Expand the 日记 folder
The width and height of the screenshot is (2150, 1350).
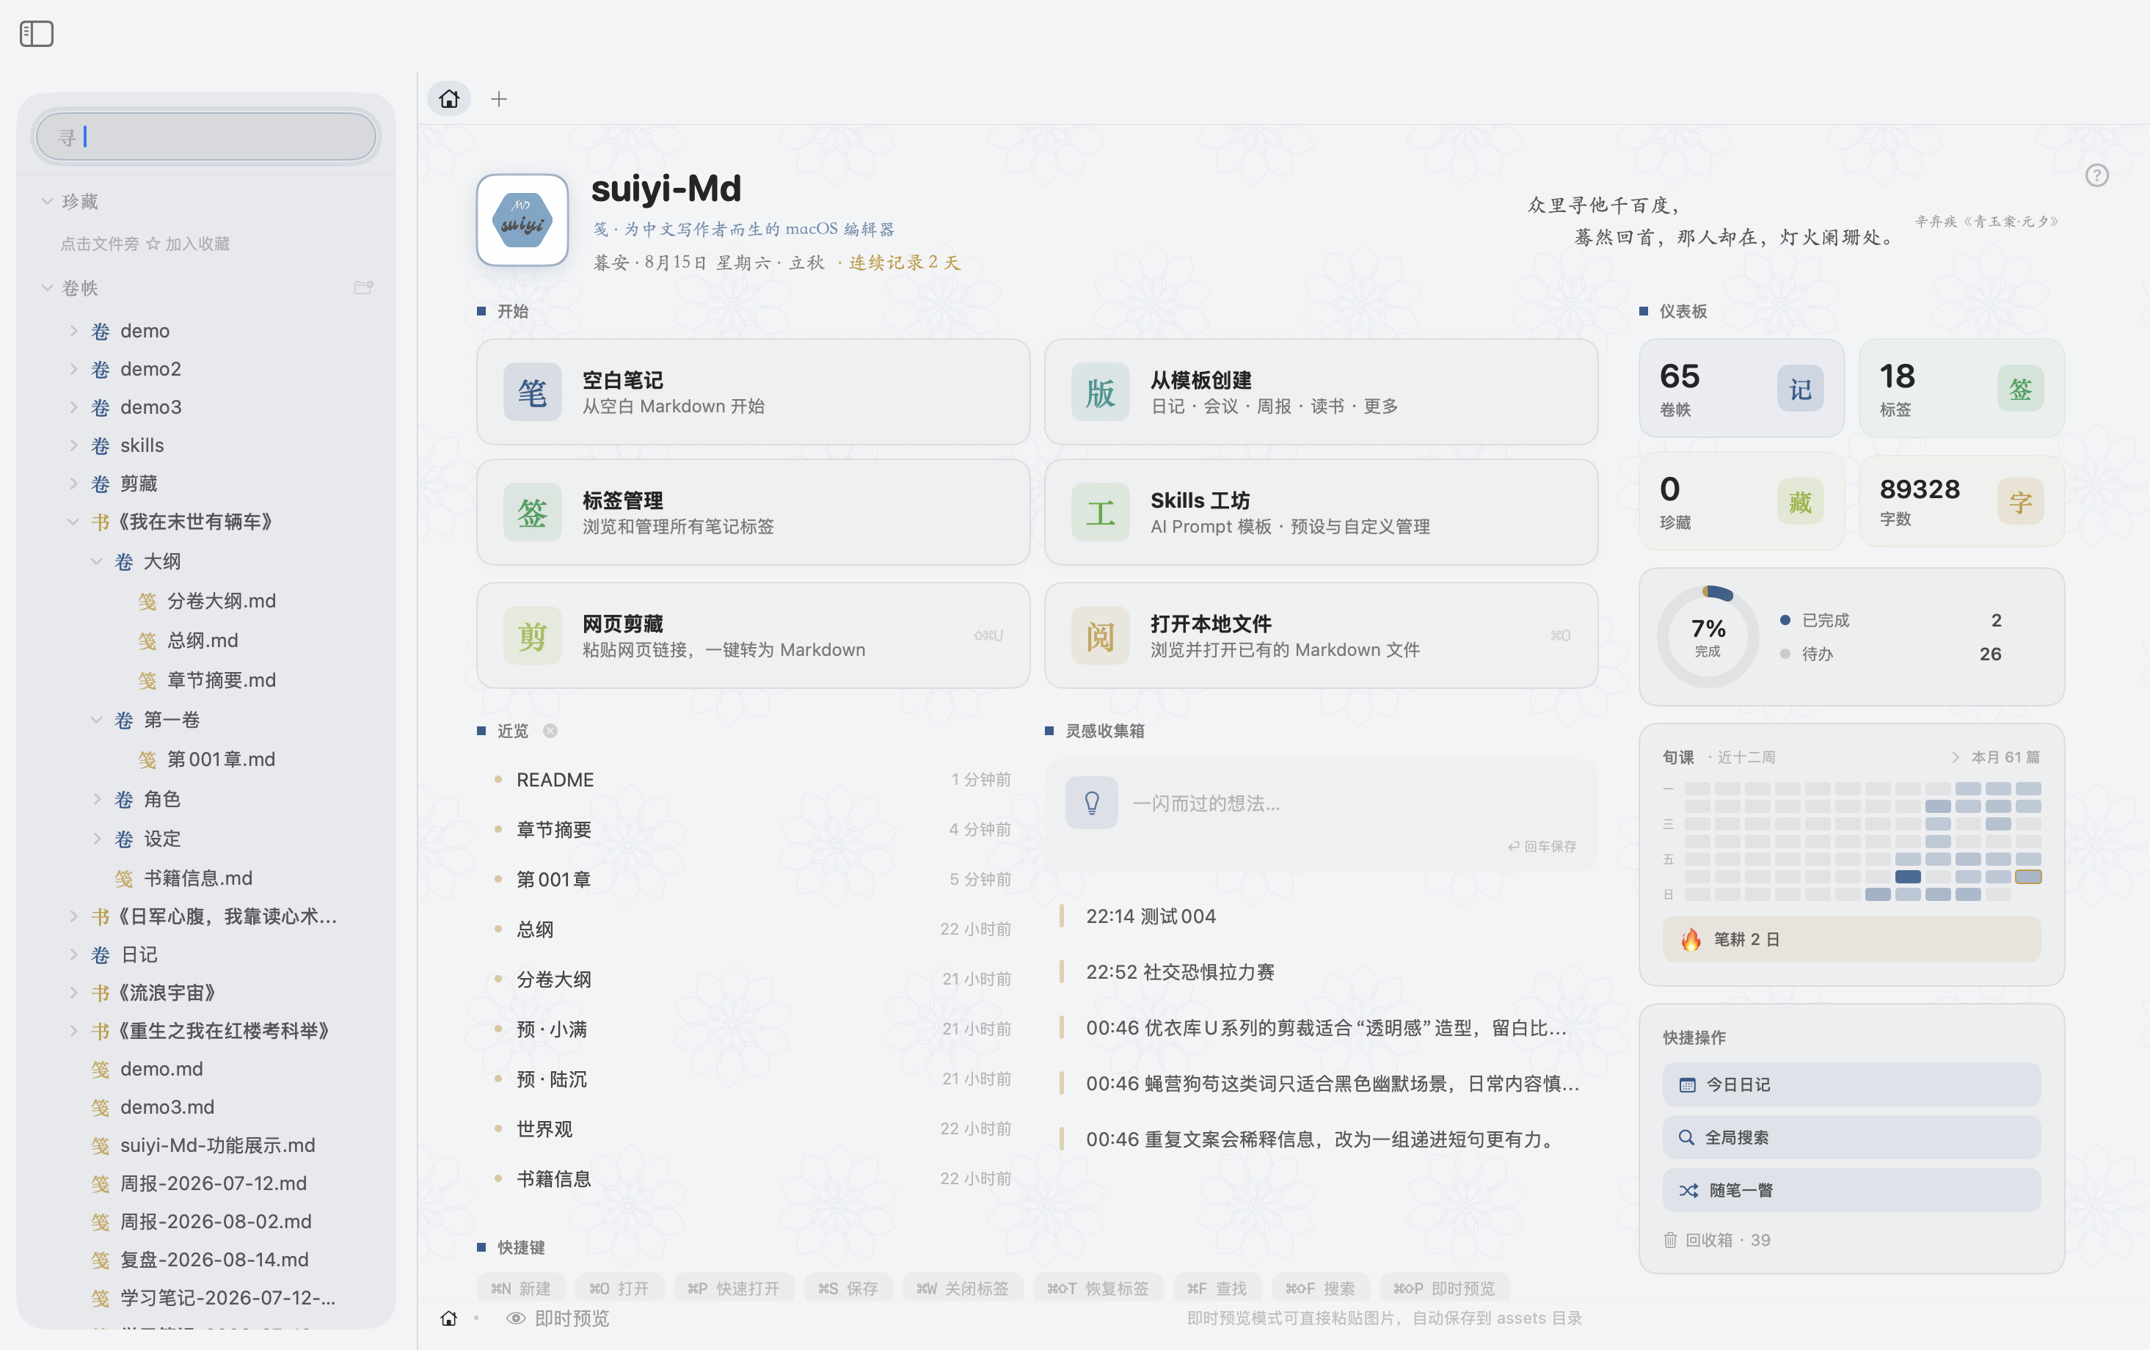point(74,955)
